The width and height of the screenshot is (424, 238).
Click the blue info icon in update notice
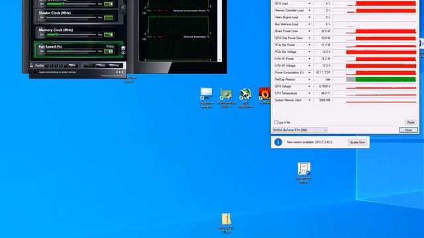click(x=278, y=142)
